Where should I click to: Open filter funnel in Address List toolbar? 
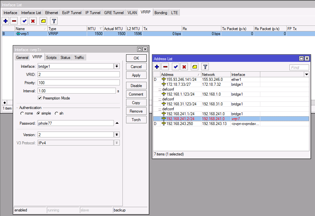pyautogui.click(x=205, y=67)
